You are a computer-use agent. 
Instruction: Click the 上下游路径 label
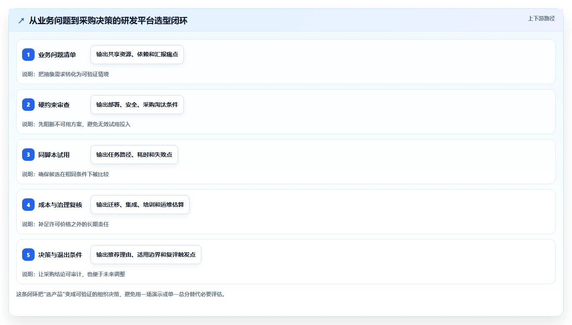[541, 18]
